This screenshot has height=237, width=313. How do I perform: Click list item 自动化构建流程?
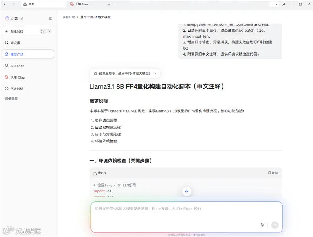pos(108,127)
